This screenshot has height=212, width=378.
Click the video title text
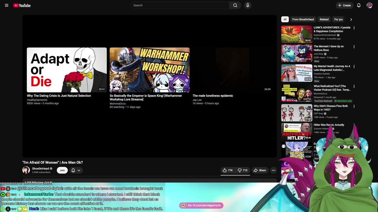pos(53,163)
